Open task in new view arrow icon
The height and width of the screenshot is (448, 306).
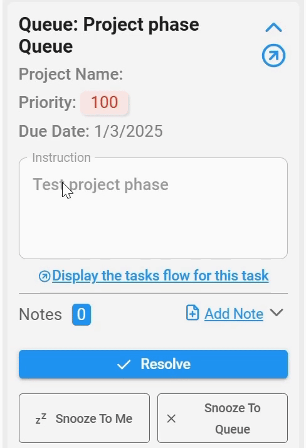(273, 55)
